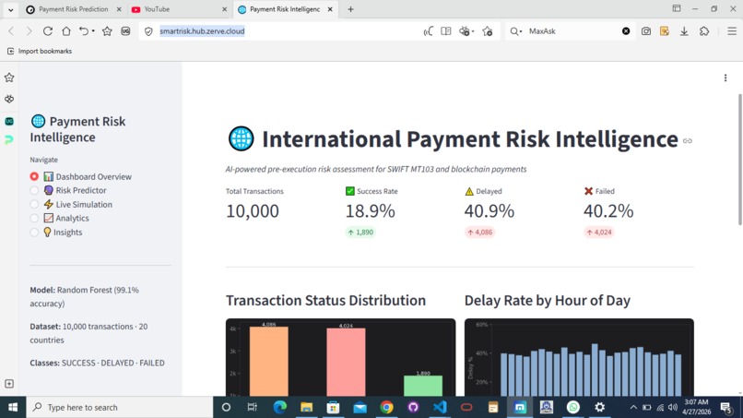This screenshot has width=743, height=418.
Task: Close the Payment Risk Intelligence tab
Action: (330, 9)
